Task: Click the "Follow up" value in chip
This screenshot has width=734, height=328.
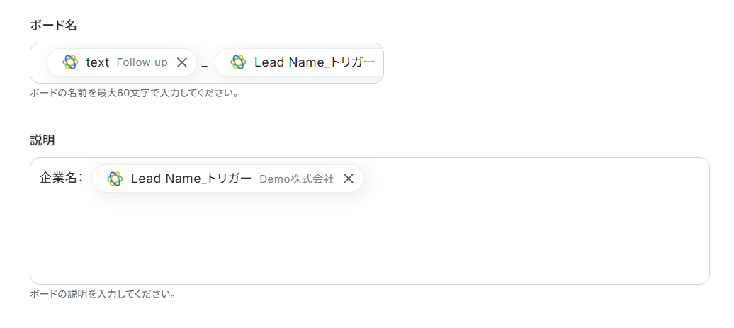Action: click(142, 62)
